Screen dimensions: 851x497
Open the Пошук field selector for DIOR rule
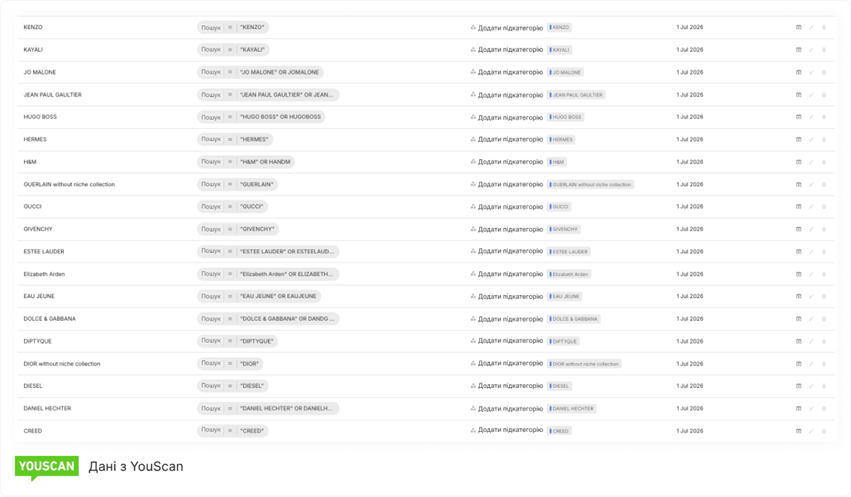tap(211, 364)
